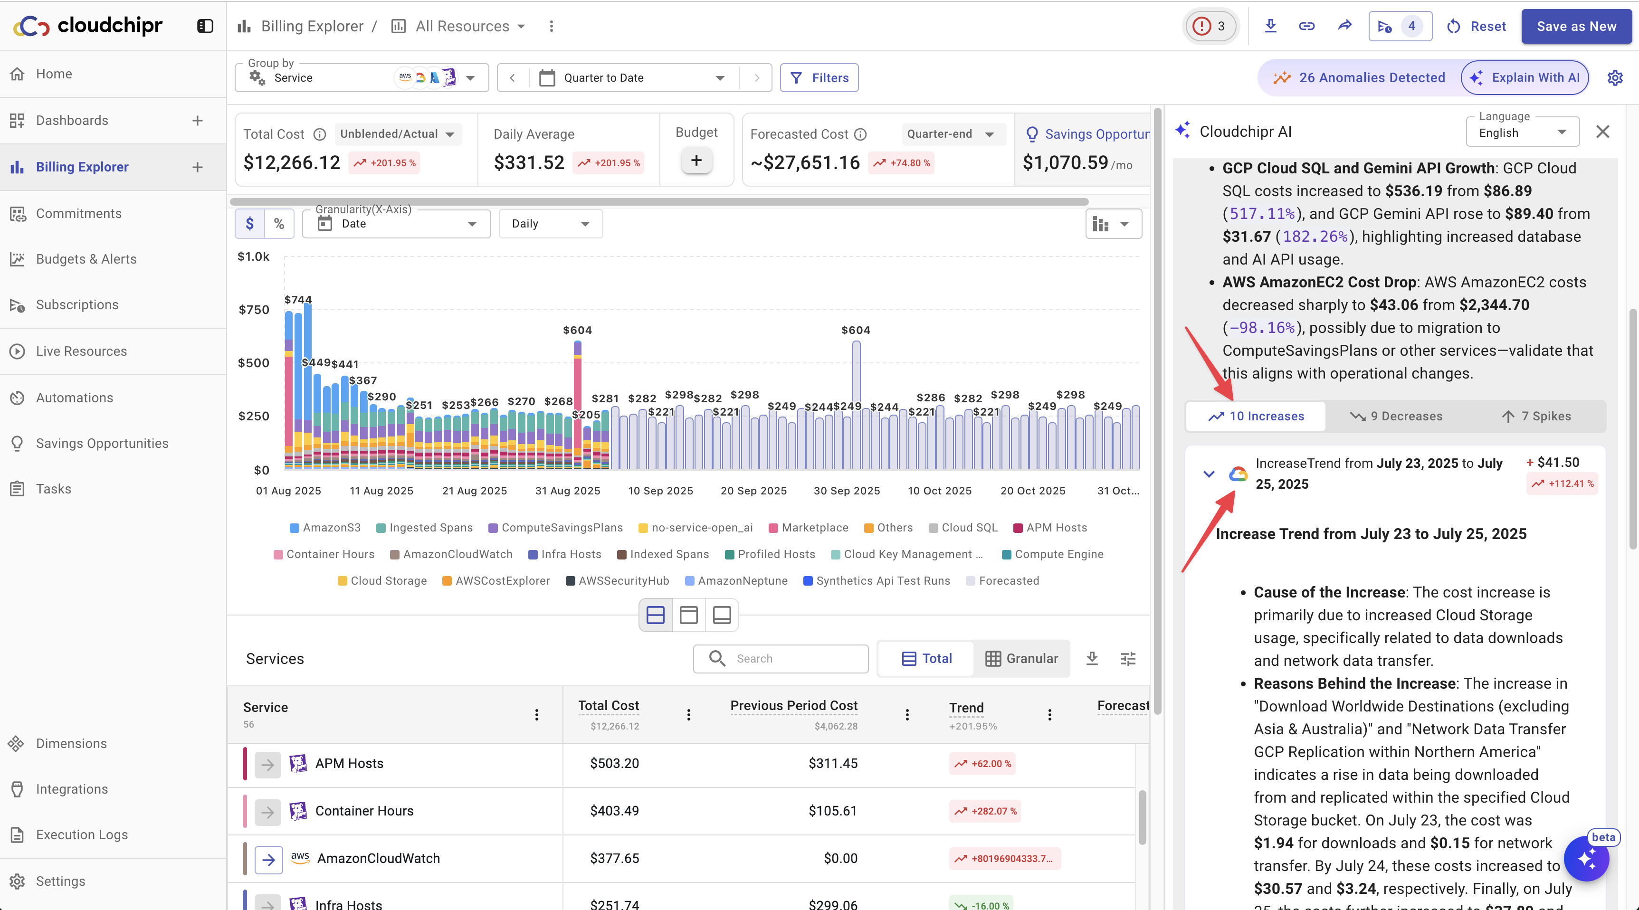The width and height of the screenshot is (1639, 910).
Task: Select the 9 Decreases tab
Action: pyautogui.click(x=1396, y=417)
